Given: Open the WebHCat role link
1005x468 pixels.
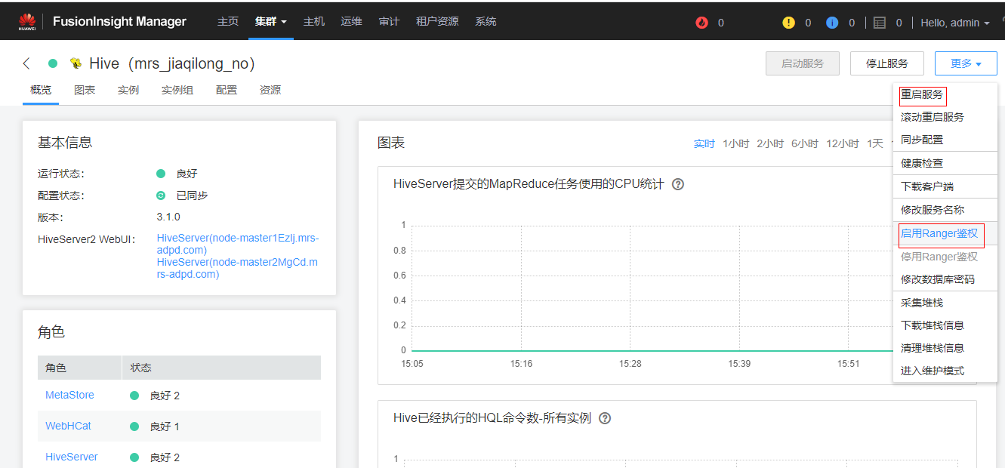Looking at the screenshot, I should click(x=68, y=426).
